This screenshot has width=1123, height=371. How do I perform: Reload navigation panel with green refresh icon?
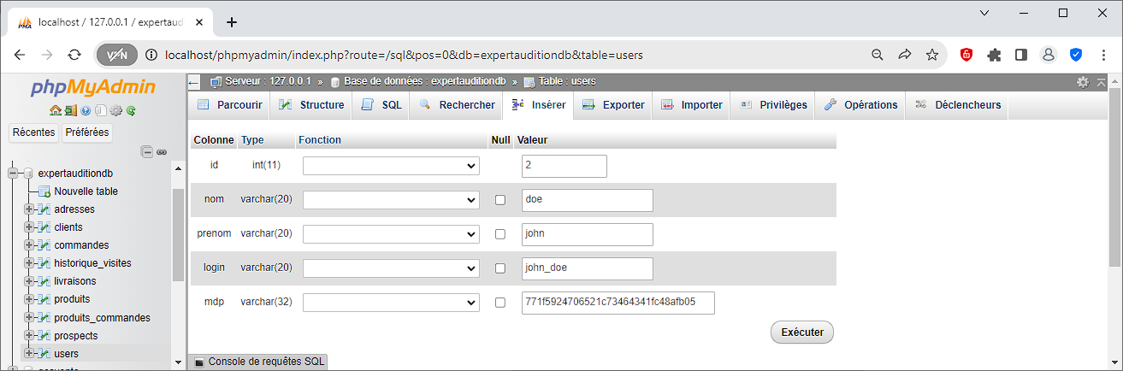(132, 110)
